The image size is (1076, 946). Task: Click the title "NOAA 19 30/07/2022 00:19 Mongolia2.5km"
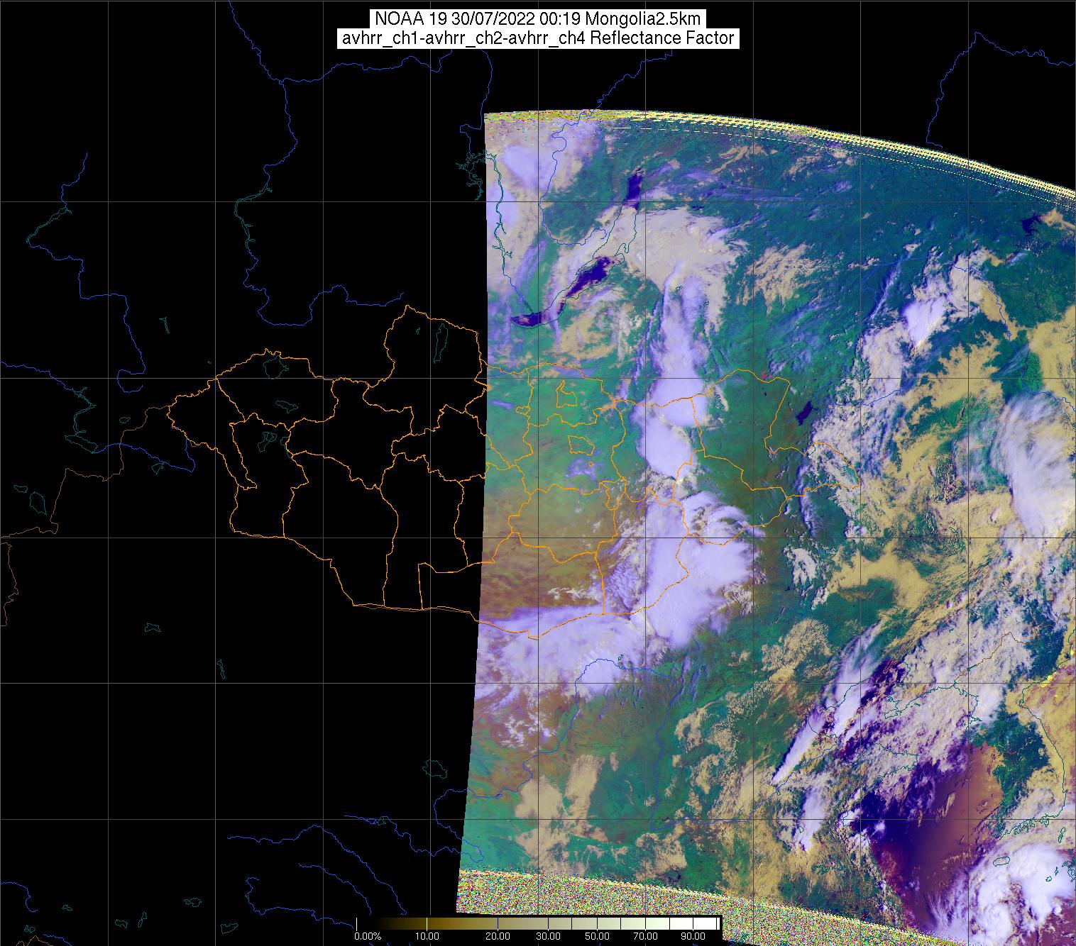point(537,19)
